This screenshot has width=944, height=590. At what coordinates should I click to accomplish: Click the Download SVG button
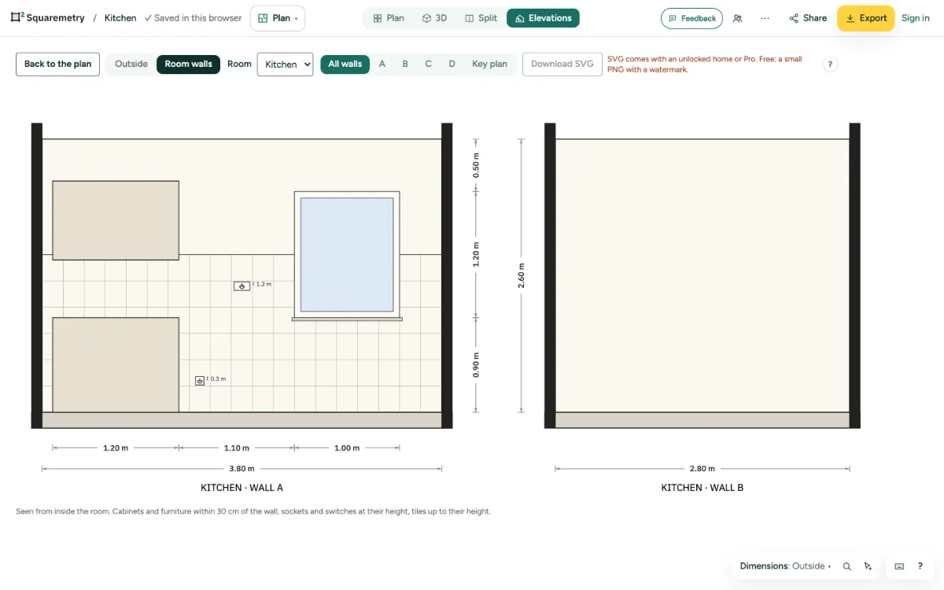click(562, 64)
